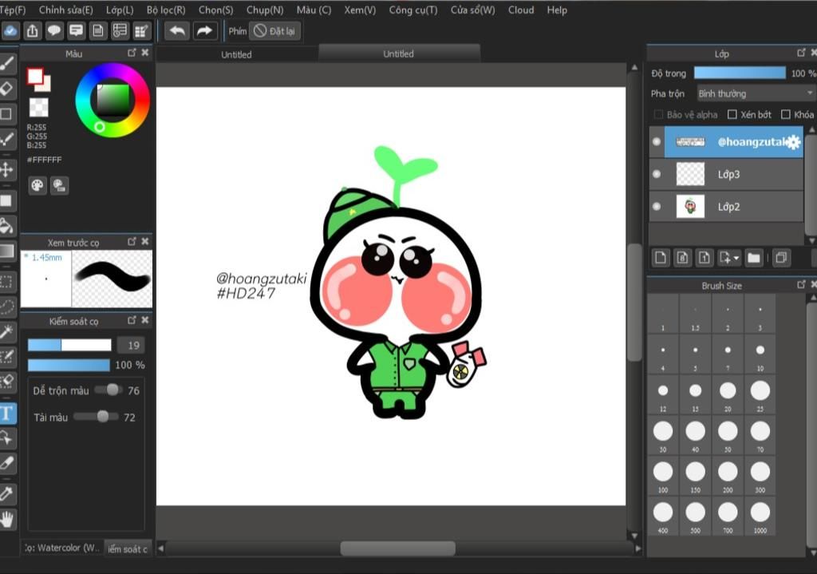The image size is (817, 574).
Task: Click Lớp2 layer thumbnail
Action: point(690,207)
